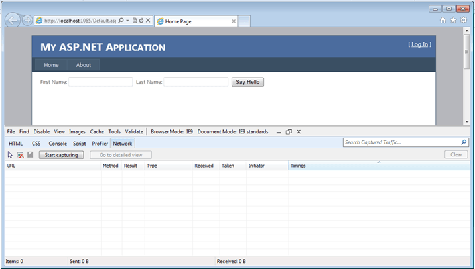Open Tools gear icon
Image resolution: width=475 pixels, height=269 pixels.
[x=464, y=20]
